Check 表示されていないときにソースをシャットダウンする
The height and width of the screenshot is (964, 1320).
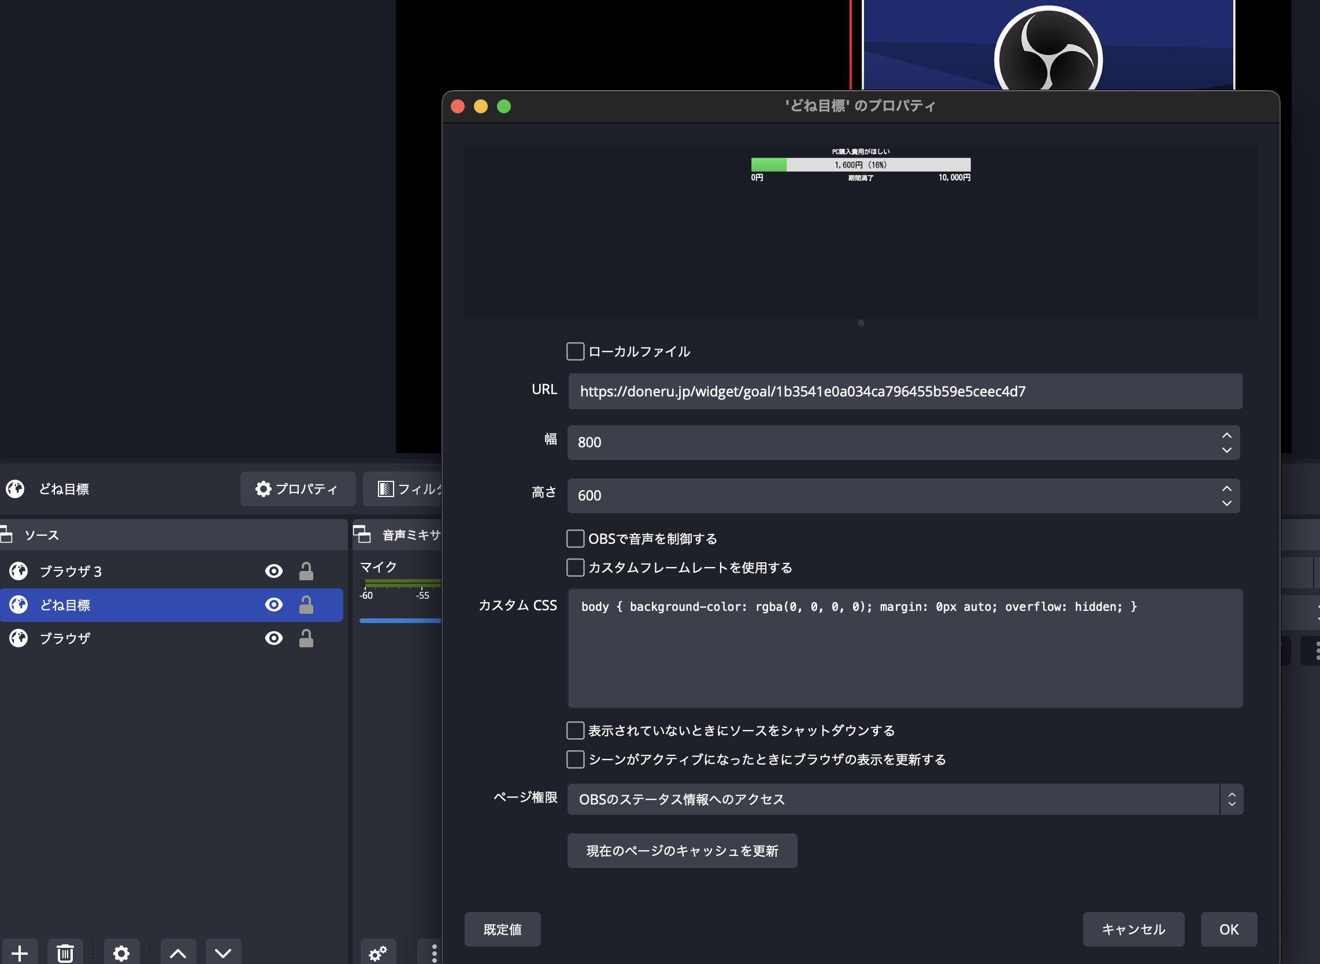[576, 731]
